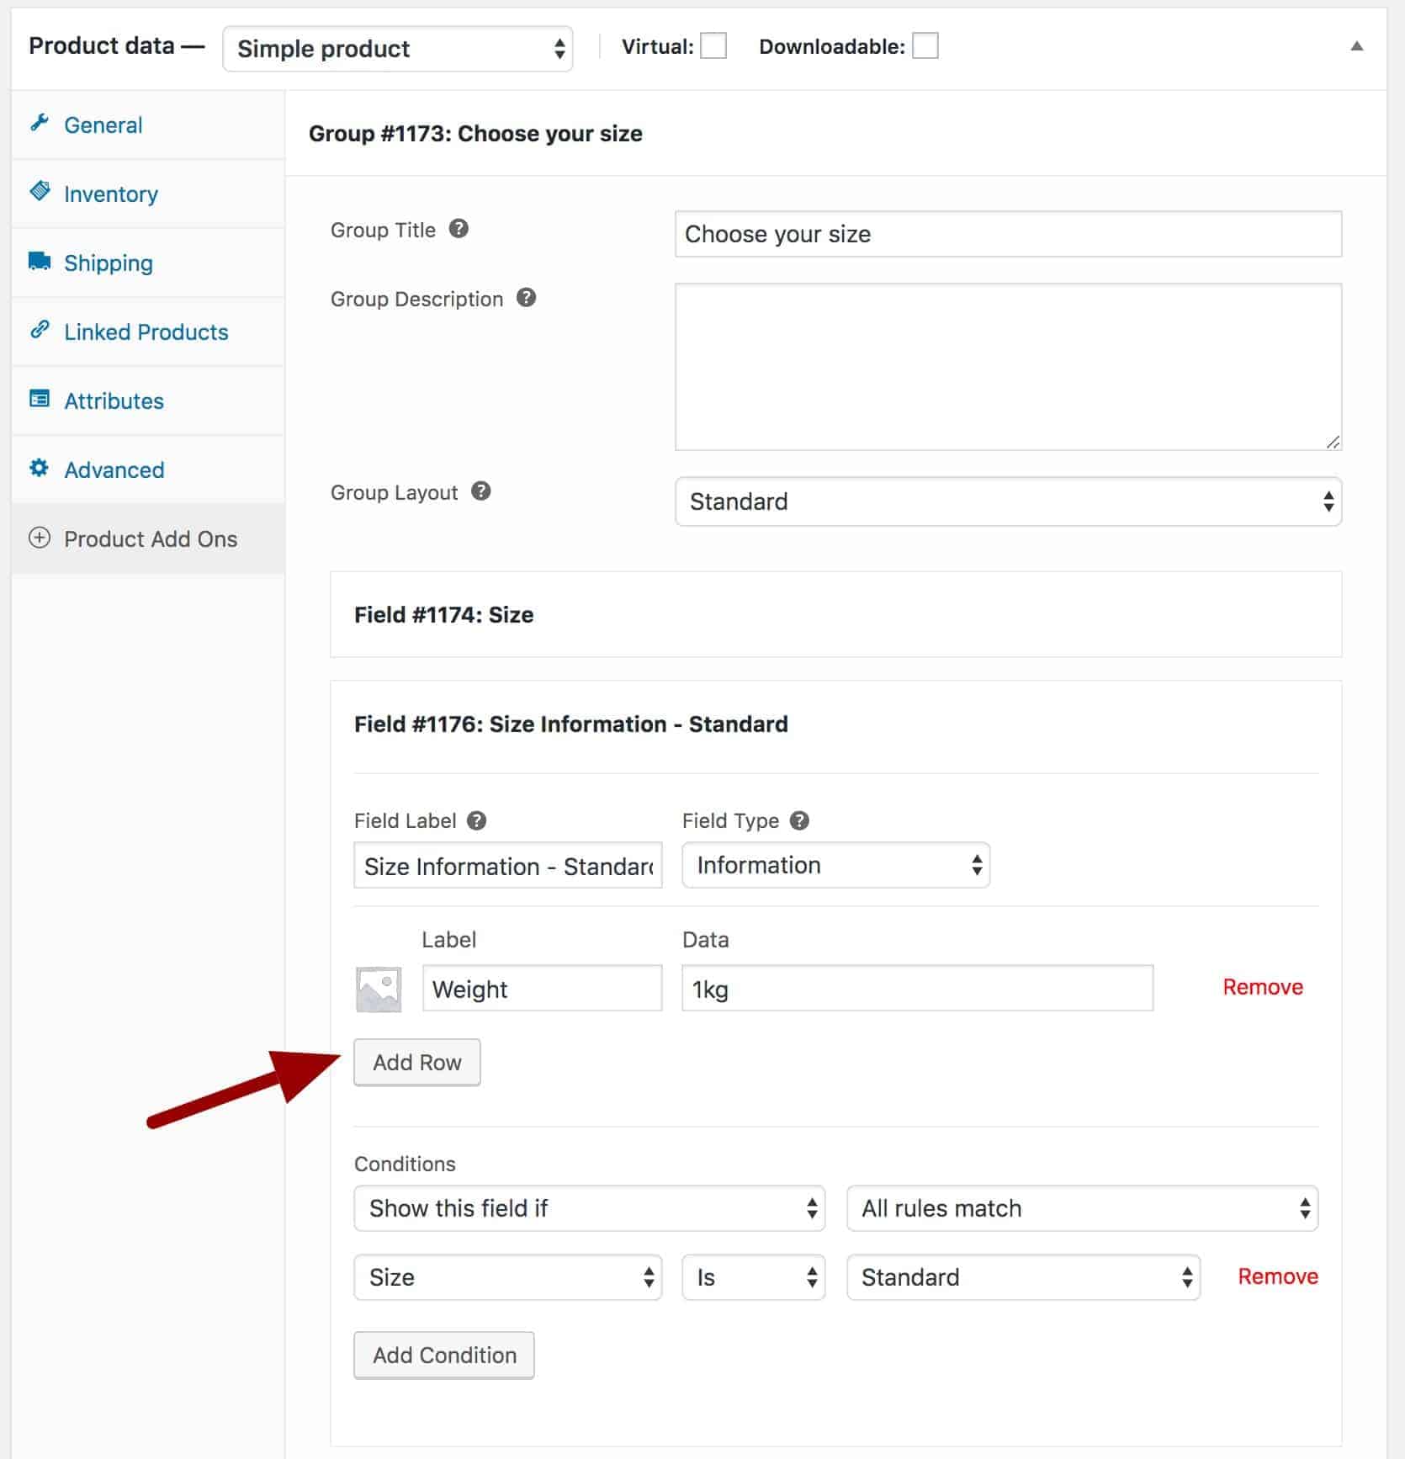Open Advanced settings via the gear icon

coord(39,469)
